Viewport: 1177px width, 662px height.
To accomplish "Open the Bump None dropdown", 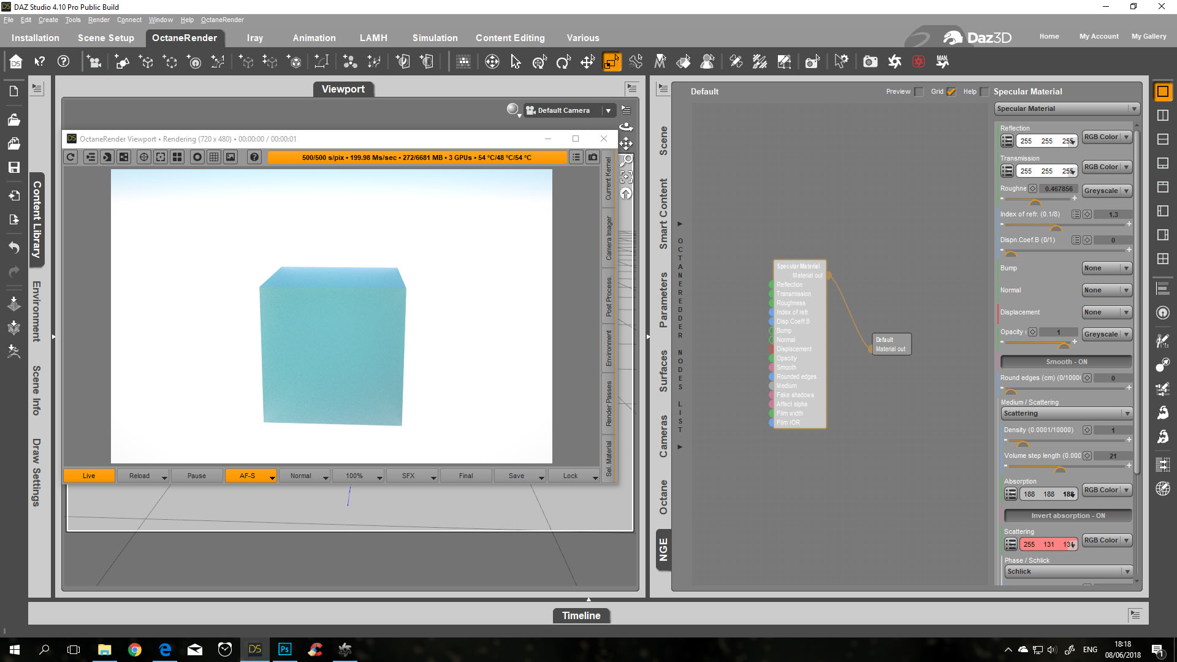I will tap(1106, 268).
